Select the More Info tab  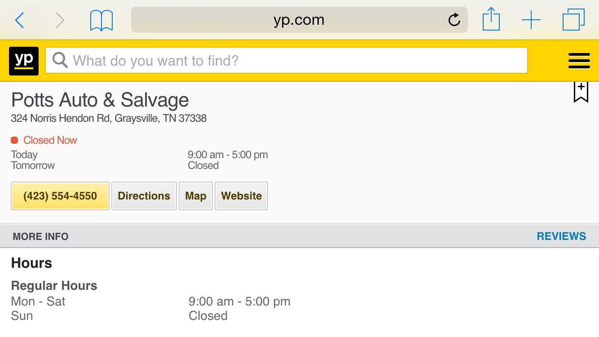point(41,236)
